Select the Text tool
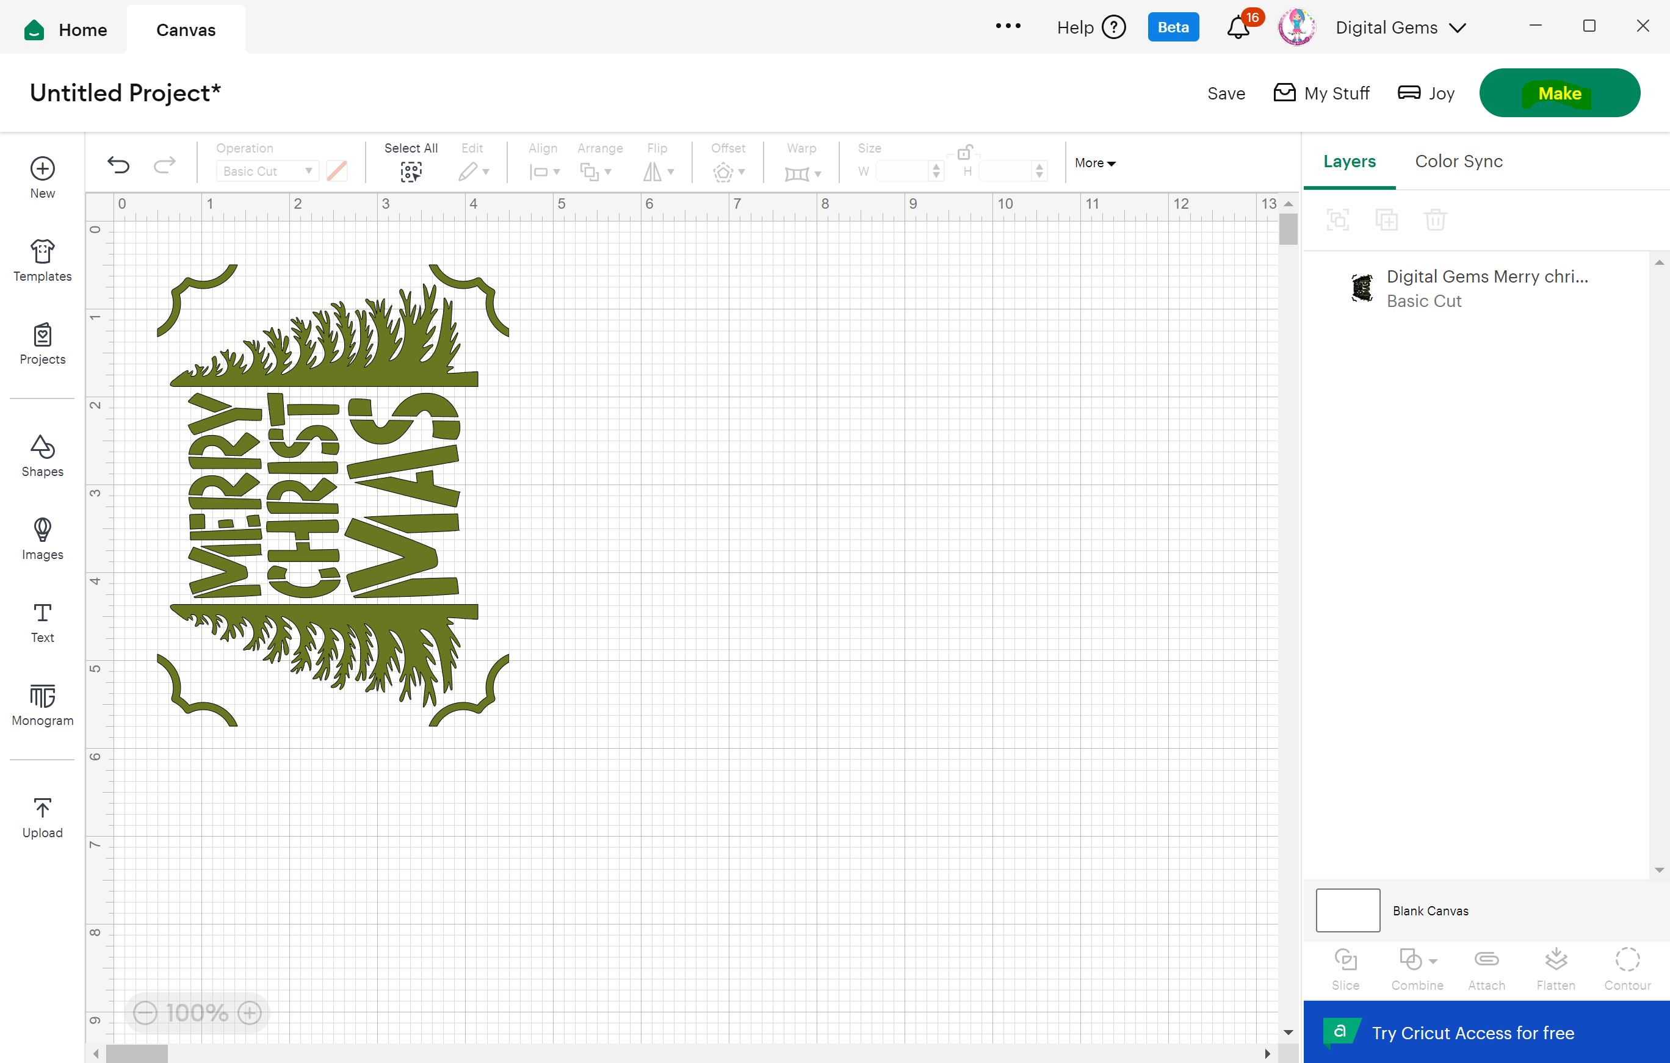The image size is (1670, 1063). pyautogui.click(x=42, y=621)
